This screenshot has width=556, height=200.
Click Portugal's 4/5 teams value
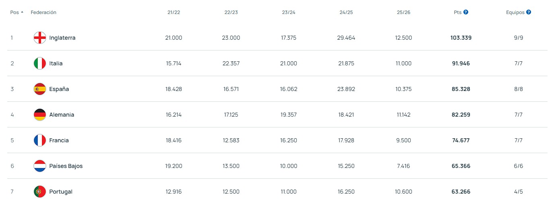click(x=518, y=192)
